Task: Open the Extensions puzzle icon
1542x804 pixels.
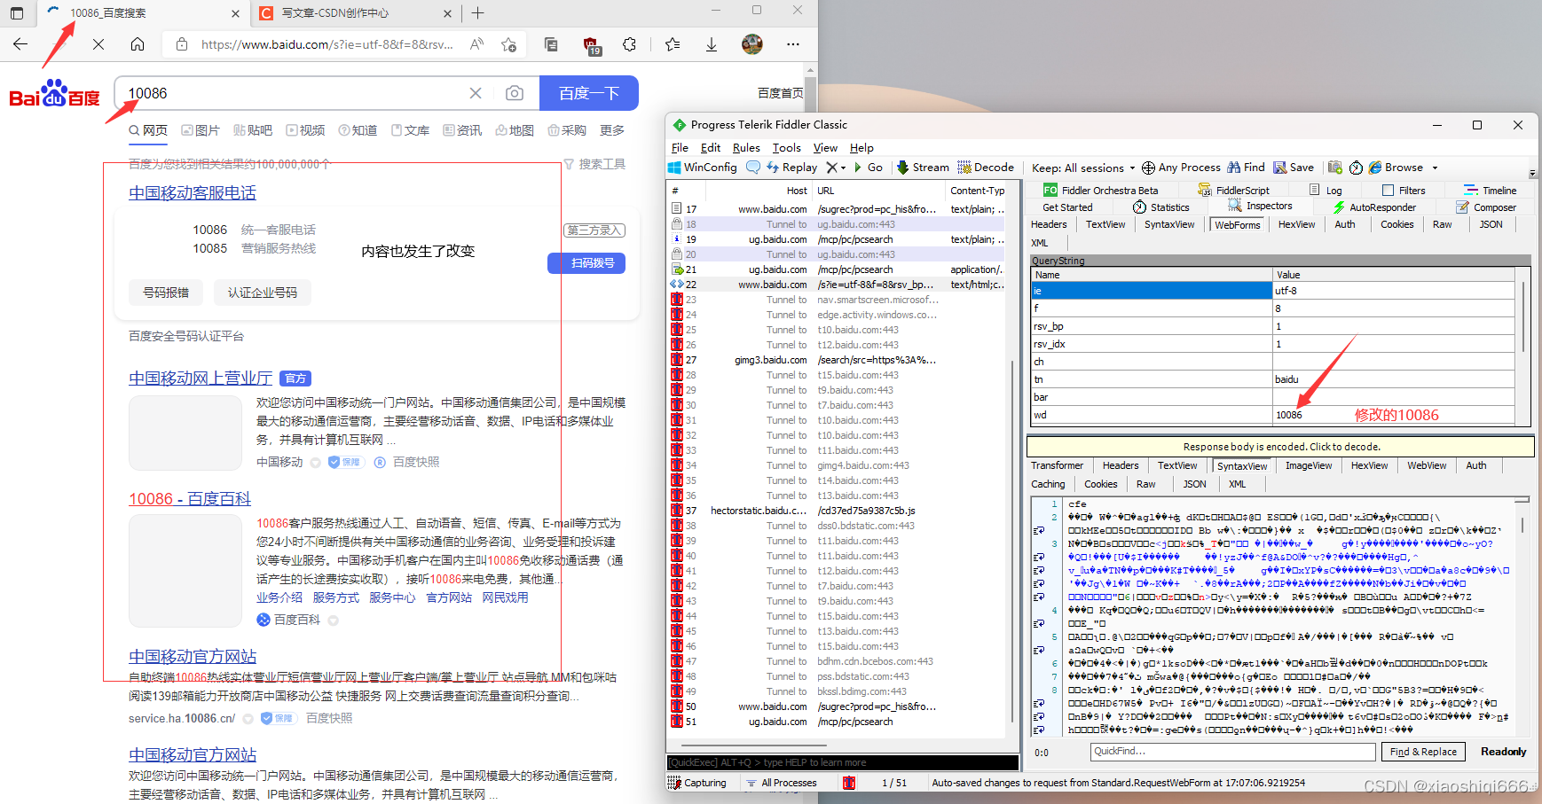Action: (630, 44)
